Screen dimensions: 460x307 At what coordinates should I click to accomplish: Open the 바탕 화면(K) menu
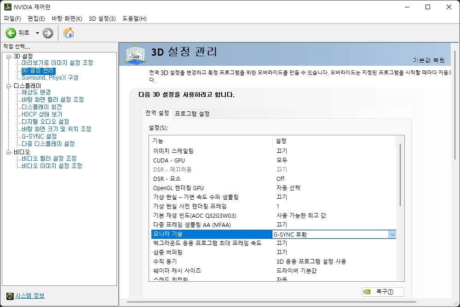point(67,18)
